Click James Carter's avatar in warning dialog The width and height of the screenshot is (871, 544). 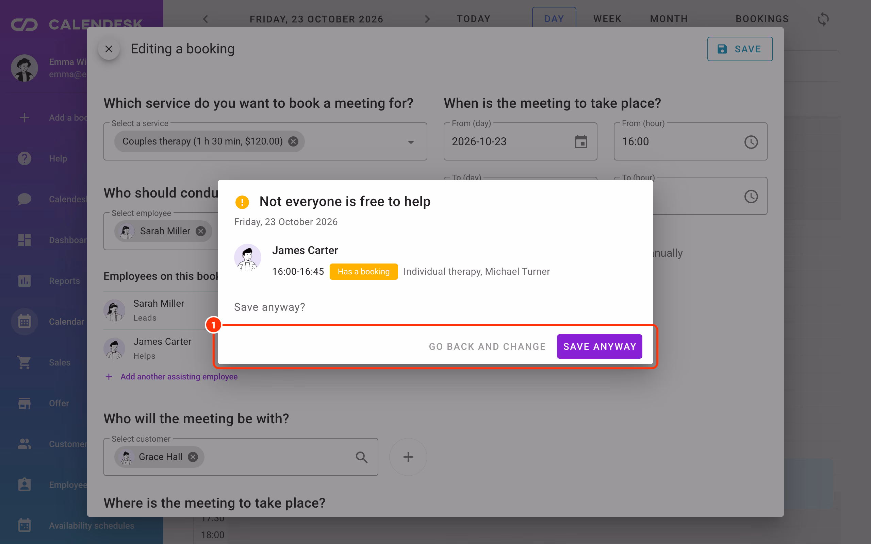coord(248,258)
